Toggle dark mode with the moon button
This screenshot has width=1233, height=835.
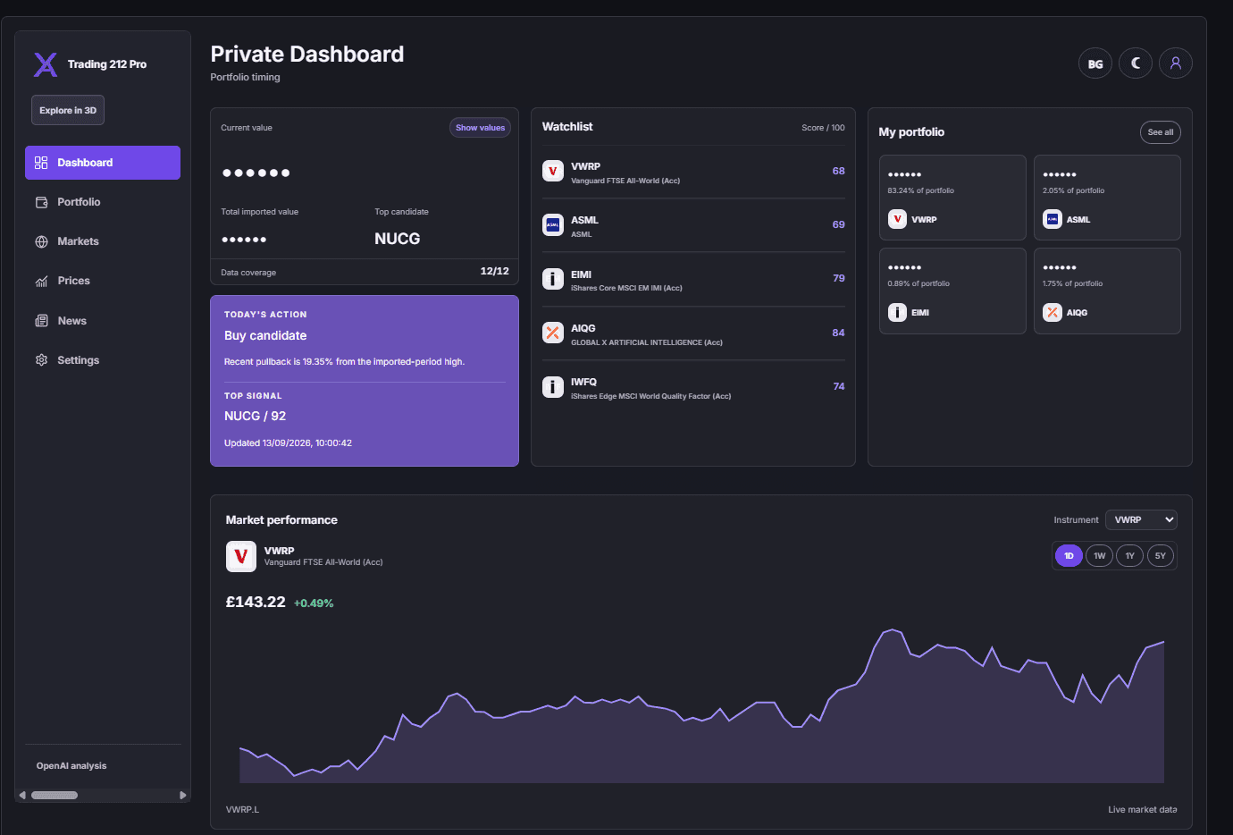(x=1136, y=63)
